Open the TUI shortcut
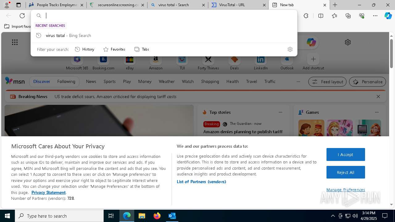 coord(182,62)
